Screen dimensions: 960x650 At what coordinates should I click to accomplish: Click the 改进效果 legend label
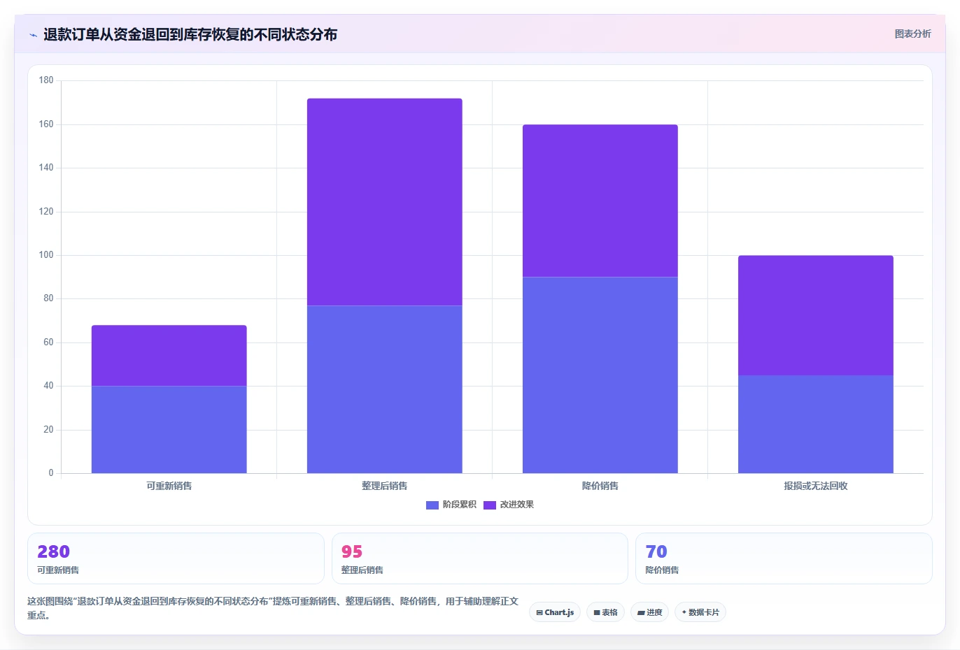(x=516, y=505)
